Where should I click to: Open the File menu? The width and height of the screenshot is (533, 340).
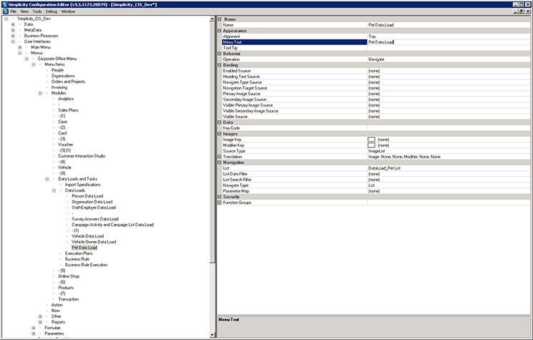(x=14, y=11)
